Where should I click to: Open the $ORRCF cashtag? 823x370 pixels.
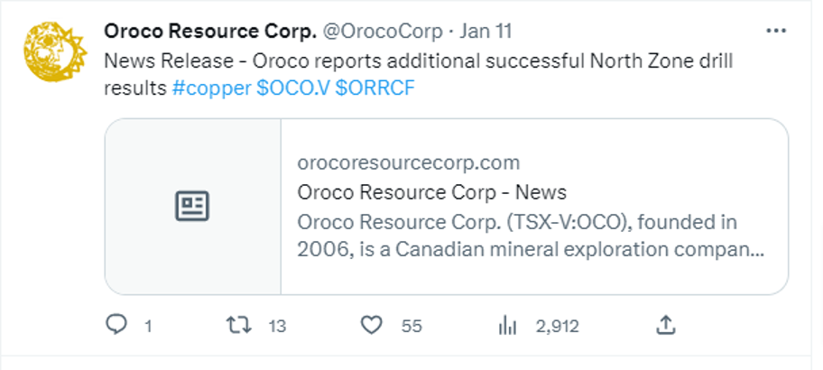coord(375,88)
